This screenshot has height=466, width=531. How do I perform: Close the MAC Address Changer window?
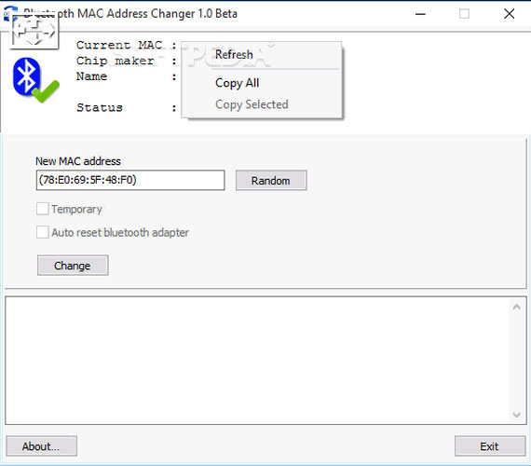click(509, 14)
